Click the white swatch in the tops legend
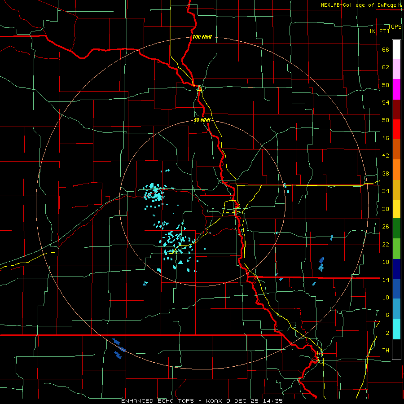This screenshot has height=404, width=404. point(396,49)
